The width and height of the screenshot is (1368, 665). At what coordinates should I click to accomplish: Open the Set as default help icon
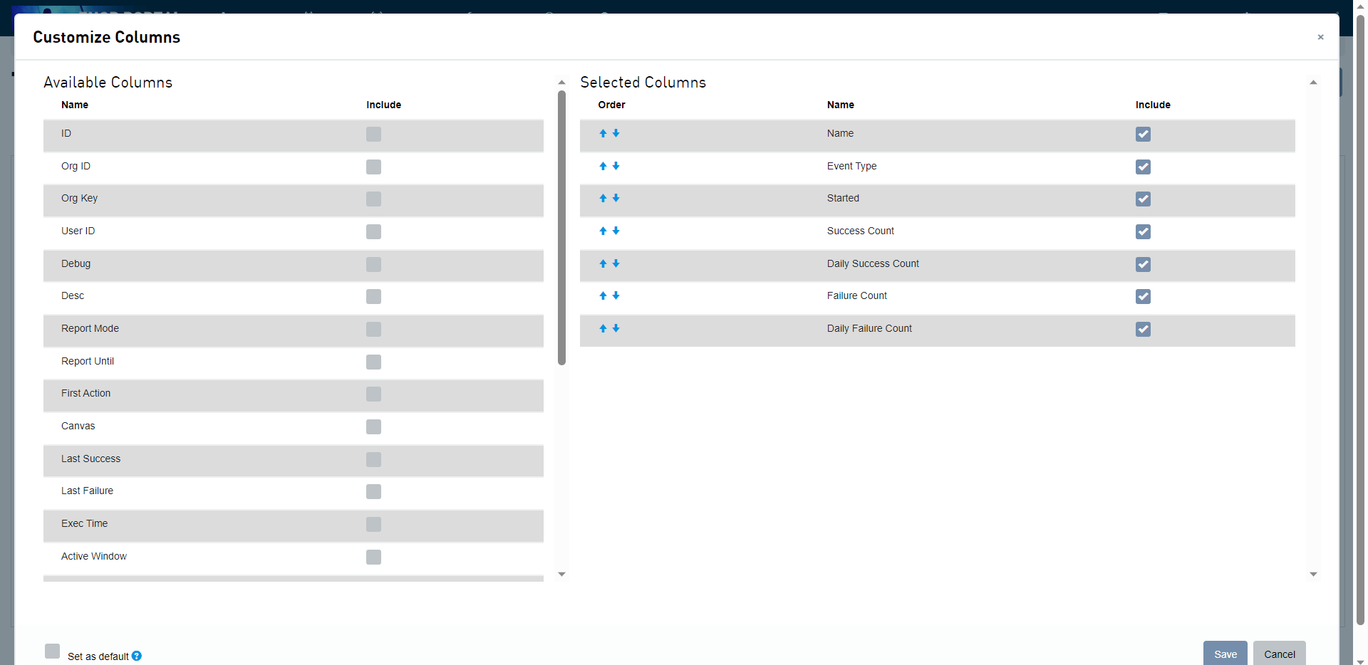pos(137,656)
